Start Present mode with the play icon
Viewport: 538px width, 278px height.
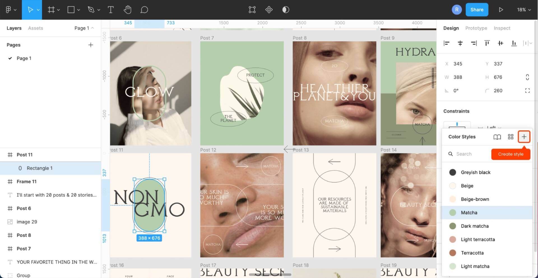[501, 9]
